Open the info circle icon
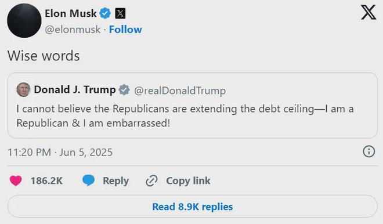The image size is (383, 224). point(368,151)
